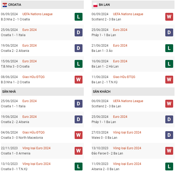Image resolution: width=175 pixels, height=172 pixels.
Task: Click the W badge for Scotland 2-3 Ba Lan under BA LAN
Action: tap(169, 17)
